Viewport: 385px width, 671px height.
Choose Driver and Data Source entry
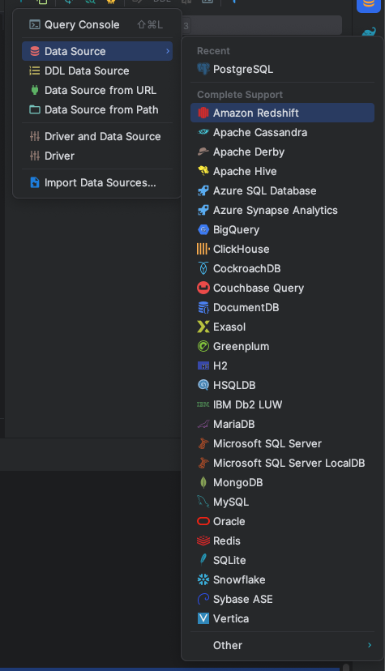point(97,136)
